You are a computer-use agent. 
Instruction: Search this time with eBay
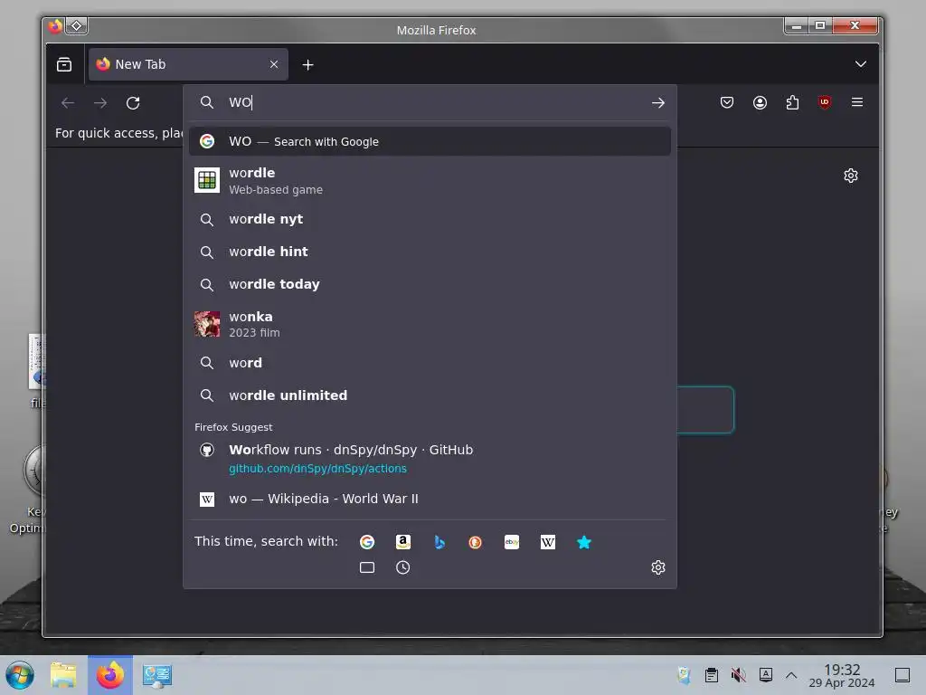(512, 542)
